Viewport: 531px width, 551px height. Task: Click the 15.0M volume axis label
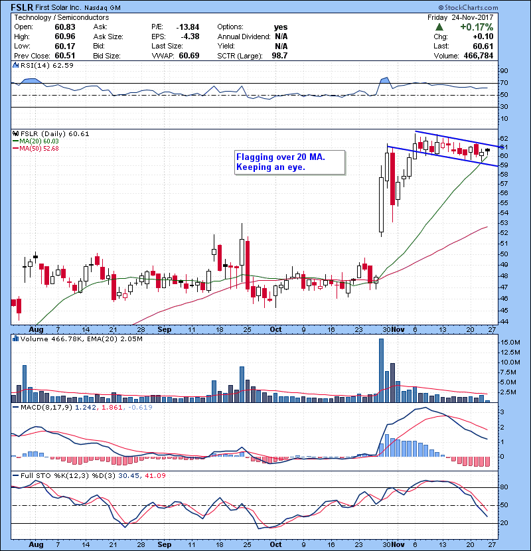pyautogui.click(x=510, y=343)
